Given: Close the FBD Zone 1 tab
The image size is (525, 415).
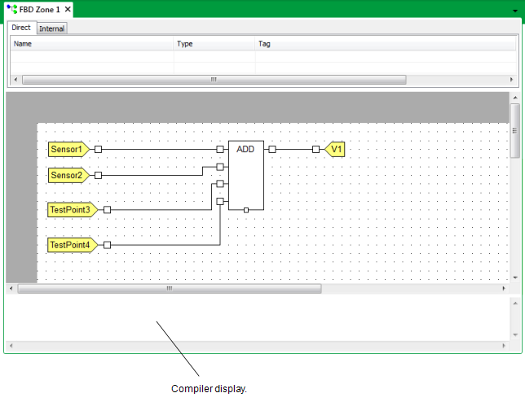Looking at the screenshot, I should coord(68,9).
